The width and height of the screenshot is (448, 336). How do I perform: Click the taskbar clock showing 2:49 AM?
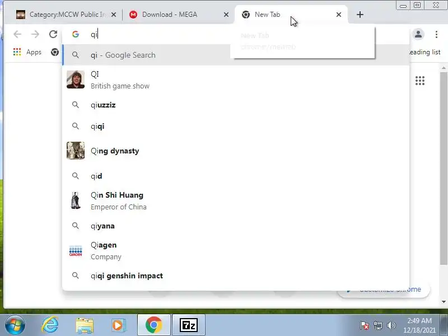(x=419, y=325)
